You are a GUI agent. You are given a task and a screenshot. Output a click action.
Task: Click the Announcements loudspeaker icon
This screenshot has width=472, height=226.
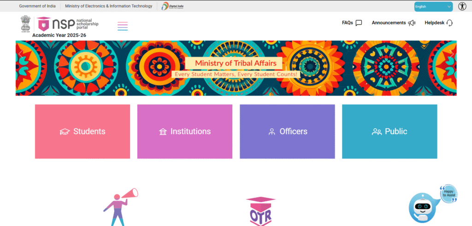coord(412,23)
